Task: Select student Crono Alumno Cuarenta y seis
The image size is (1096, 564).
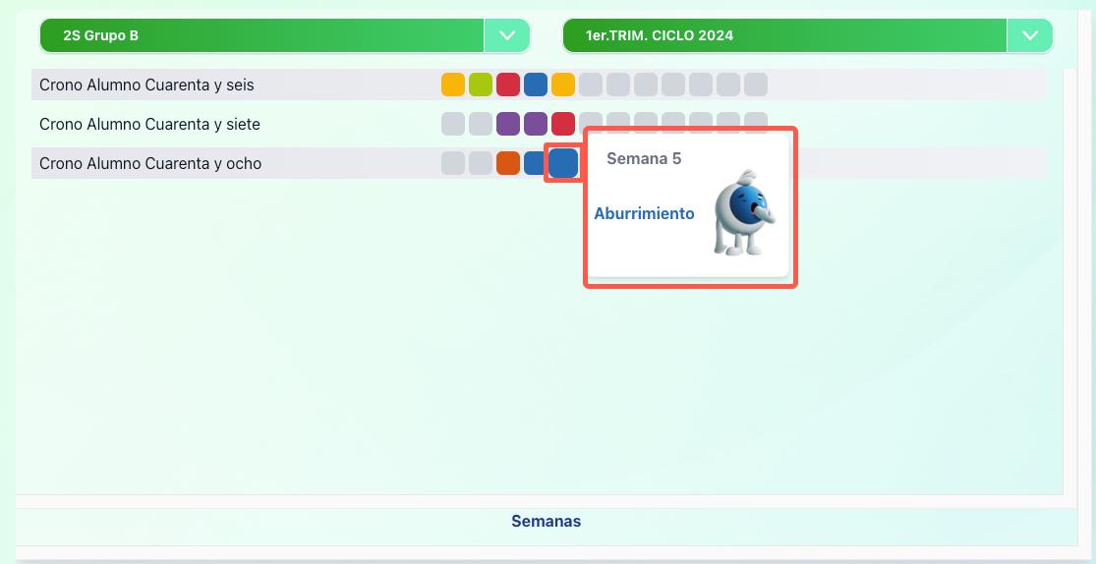Action: (x=146, y=85)
